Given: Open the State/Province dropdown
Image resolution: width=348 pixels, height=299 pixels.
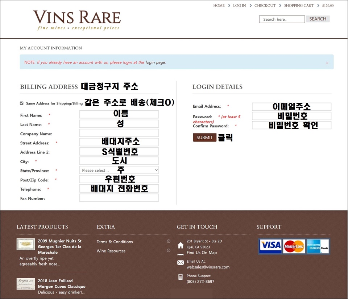Looking at the screenshot, I should coord(119,170).
